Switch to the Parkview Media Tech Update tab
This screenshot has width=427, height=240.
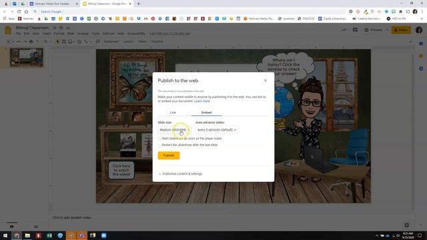[x=53, y=4]
